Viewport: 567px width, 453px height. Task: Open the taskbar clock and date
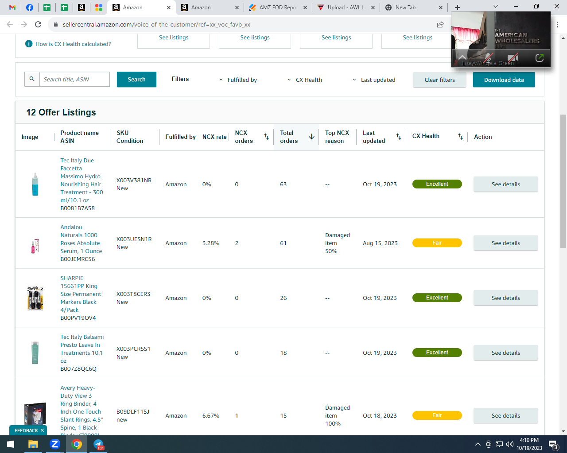tap(529, 444)
